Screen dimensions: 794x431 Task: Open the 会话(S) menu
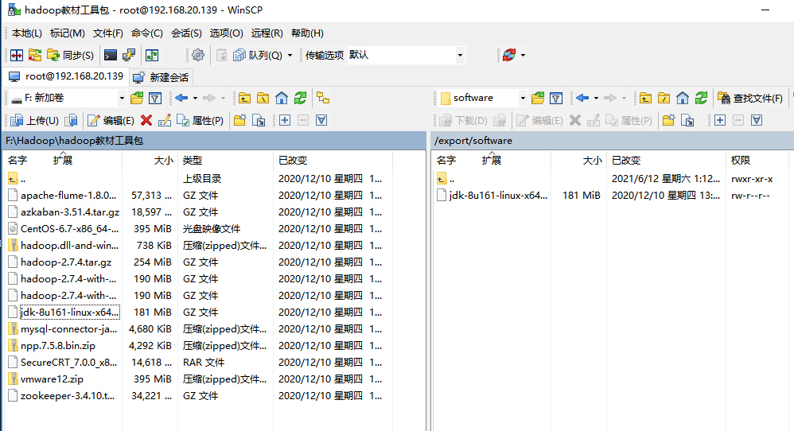(186, 33)
